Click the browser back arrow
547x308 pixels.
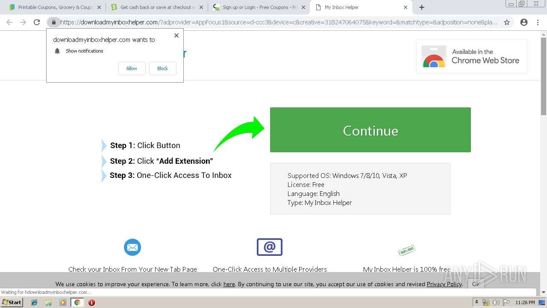point(9,22)
